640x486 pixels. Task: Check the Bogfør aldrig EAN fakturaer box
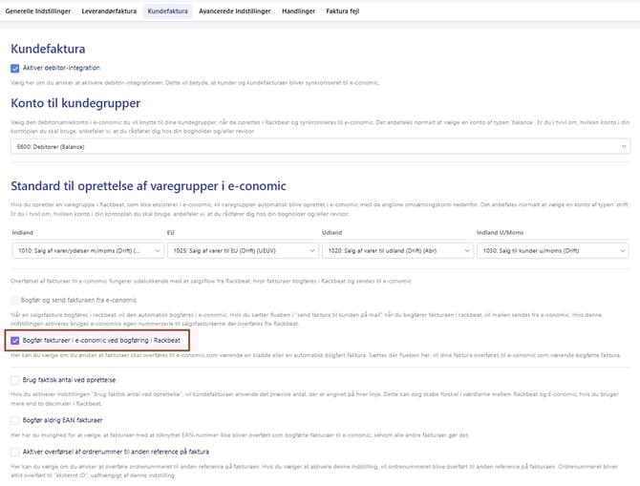(15, 419)
